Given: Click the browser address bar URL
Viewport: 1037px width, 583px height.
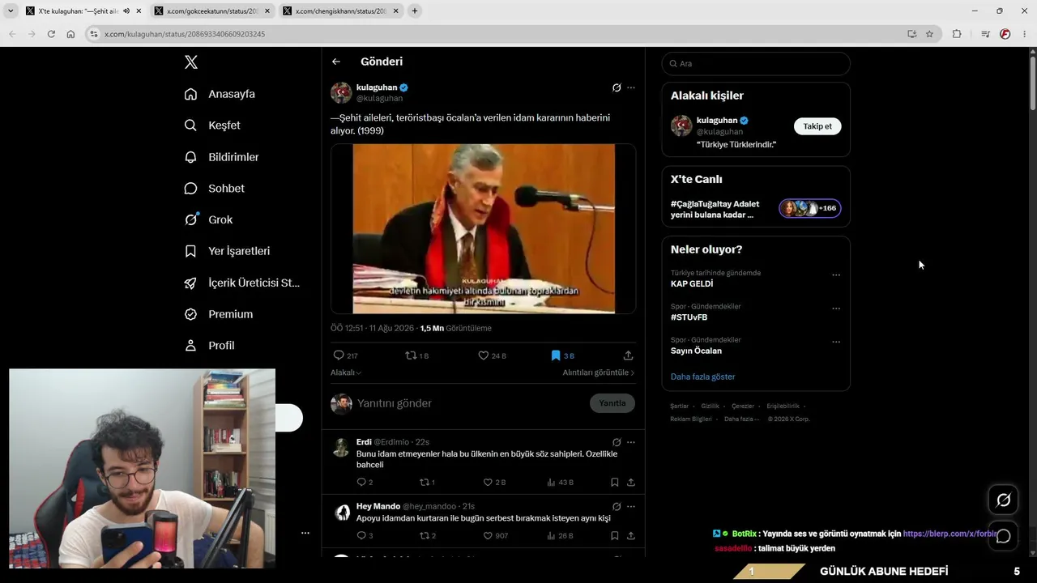Looking at the screenshot, I should [185, 34].
